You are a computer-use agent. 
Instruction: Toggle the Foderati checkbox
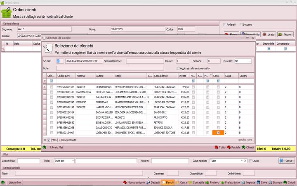coord(225,24)
